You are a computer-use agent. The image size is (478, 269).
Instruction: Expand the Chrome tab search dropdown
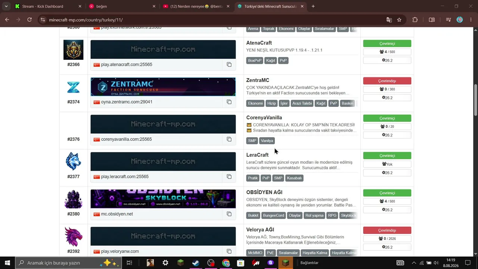(6, 6)
